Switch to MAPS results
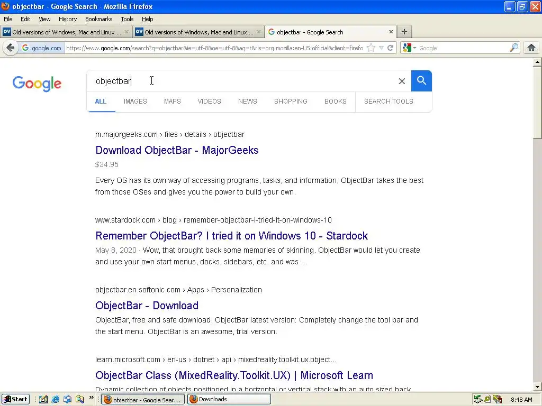The height and width of the screenshot is (406, 542). coord(173,101)
